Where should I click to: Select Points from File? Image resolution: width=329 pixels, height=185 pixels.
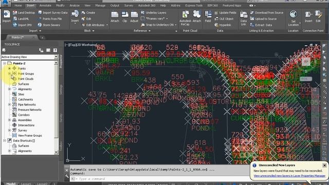[x=50, y=18]
